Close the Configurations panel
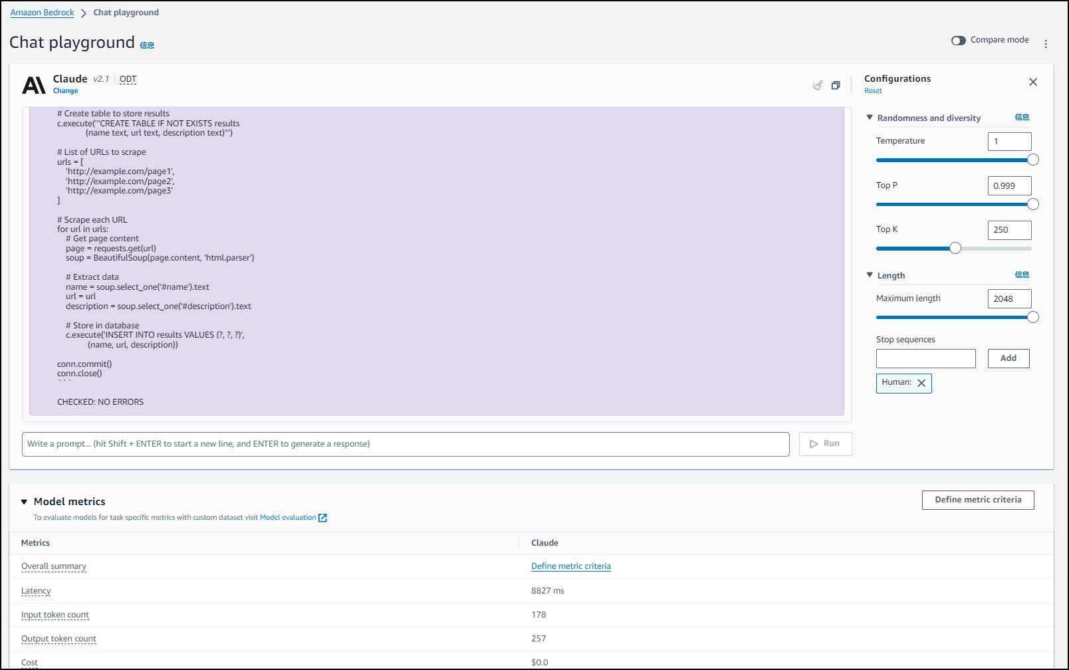Image resolution: width=1069 pixels, height=670 pixels. click(x=1033, y=82)
